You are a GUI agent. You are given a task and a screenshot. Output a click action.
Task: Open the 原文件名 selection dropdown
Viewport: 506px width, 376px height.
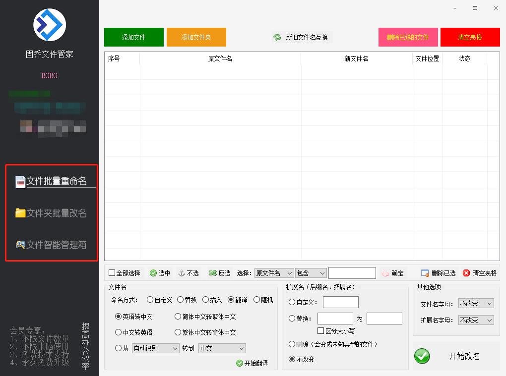pyautogui.click(x=274, y=272)
